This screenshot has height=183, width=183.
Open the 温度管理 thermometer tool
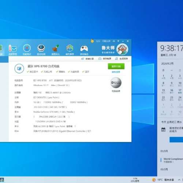coord(13,50)
